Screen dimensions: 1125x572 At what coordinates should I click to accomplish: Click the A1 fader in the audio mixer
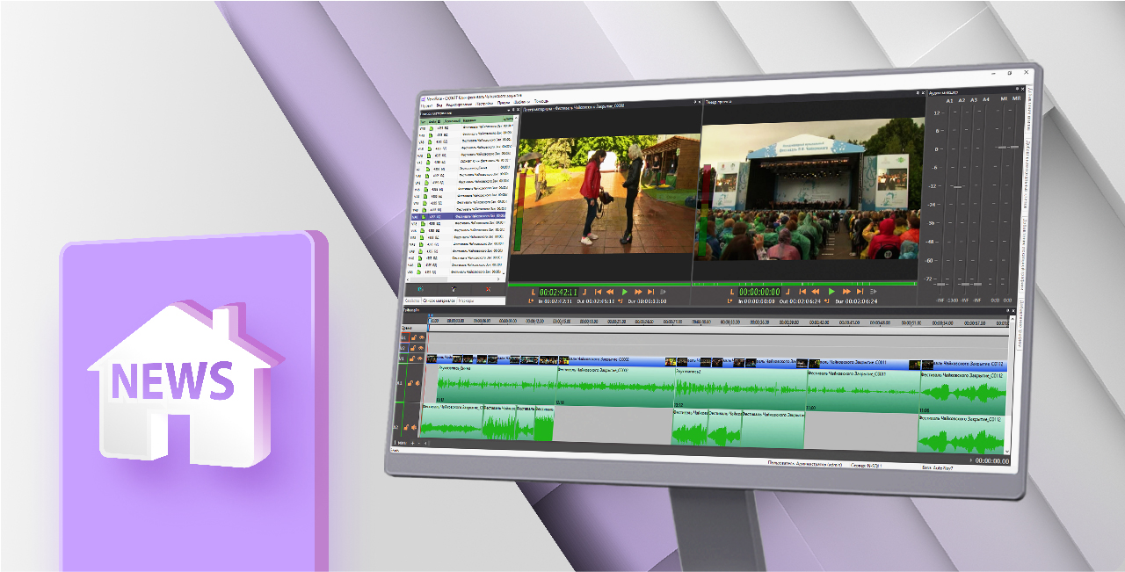coord(958,187)
